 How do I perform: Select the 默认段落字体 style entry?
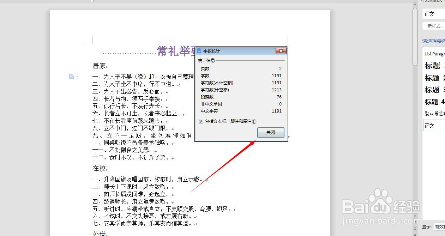point(434,113)
